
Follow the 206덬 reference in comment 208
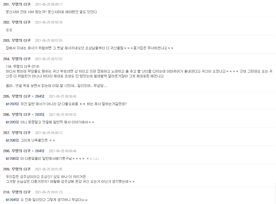pyautogui.click(x=14, y=159)
